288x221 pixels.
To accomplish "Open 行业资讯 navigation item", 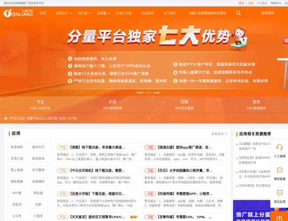I will [x=148, y=13].
